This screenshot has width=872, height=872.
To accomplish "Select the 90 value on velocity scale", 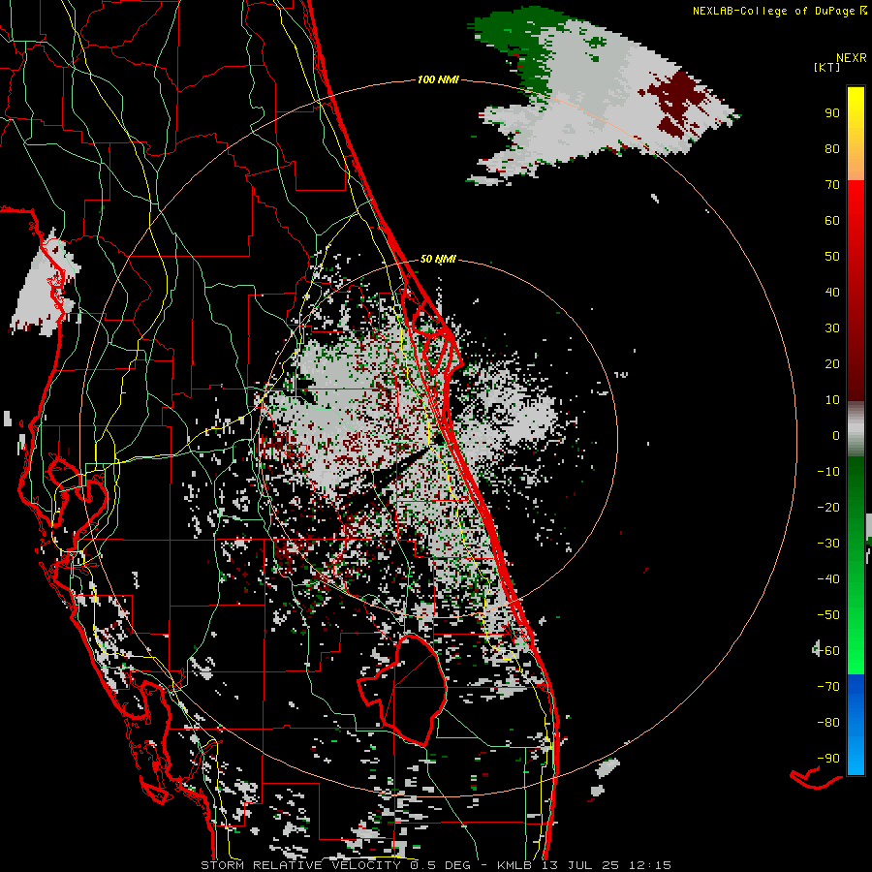I will point(832,113).
